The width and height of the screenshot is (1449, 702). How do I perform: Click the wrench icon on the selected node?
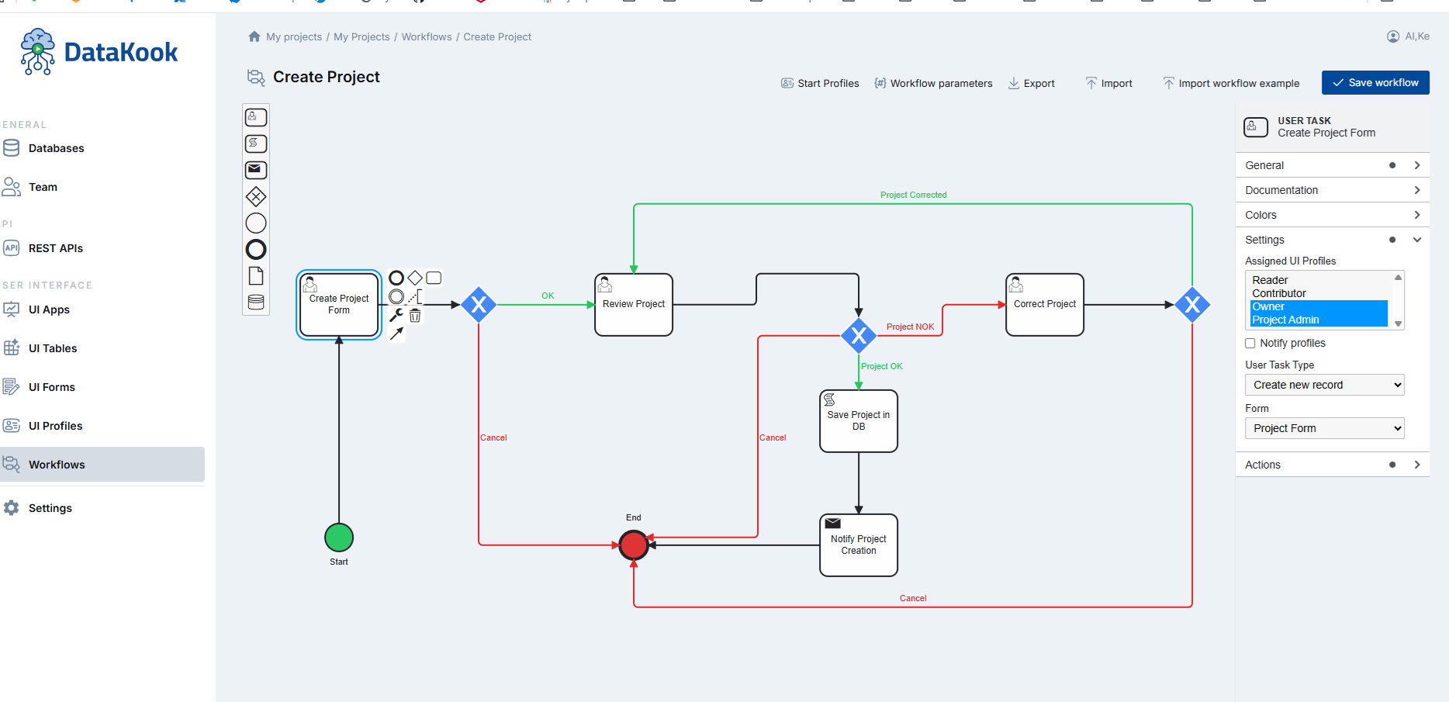click(396, 315)
